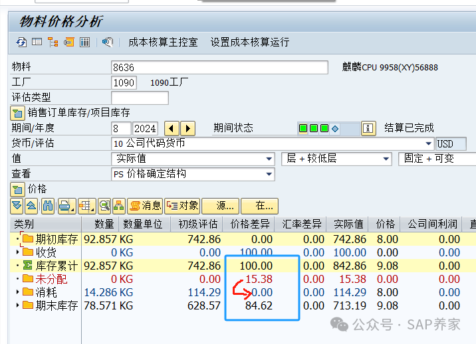Click the binoculars find icon
The image size is (476, 344).
click(x=48, y=206)
